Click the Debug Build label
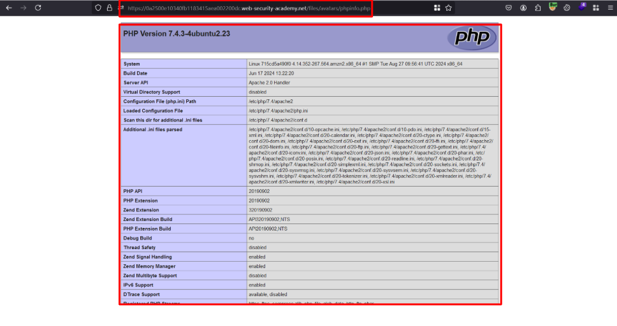The width and height of the screenshot is (617, 326). point(137,238)
